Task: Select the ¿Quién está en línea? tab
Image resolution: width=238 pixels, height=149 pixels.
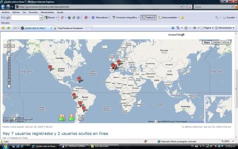Action: coord(35,28)
